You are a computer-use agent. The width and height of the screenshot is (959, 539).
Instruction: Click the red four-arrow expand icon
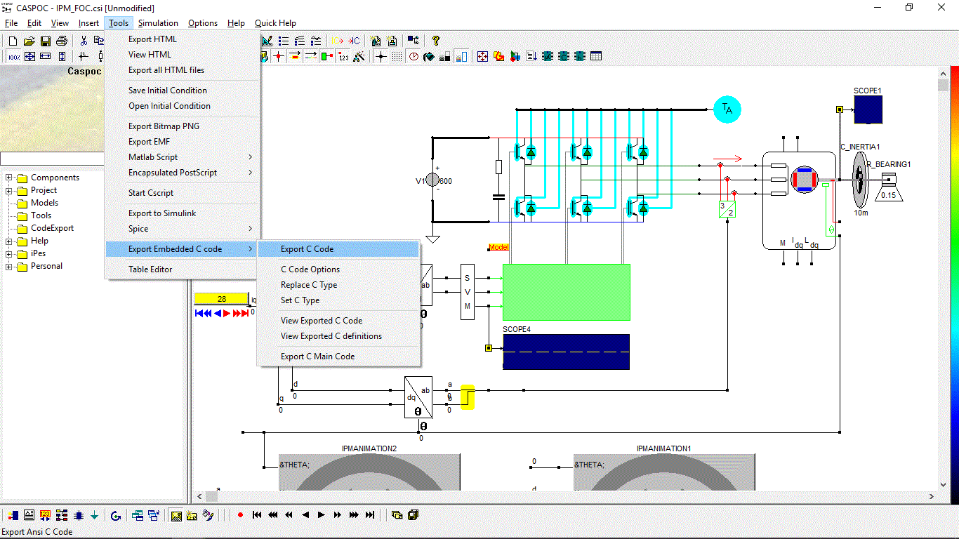tap(482, 56)
